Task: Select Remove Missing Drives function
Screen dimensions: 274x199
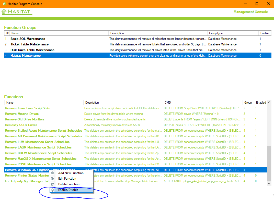Action: [22, 114]
